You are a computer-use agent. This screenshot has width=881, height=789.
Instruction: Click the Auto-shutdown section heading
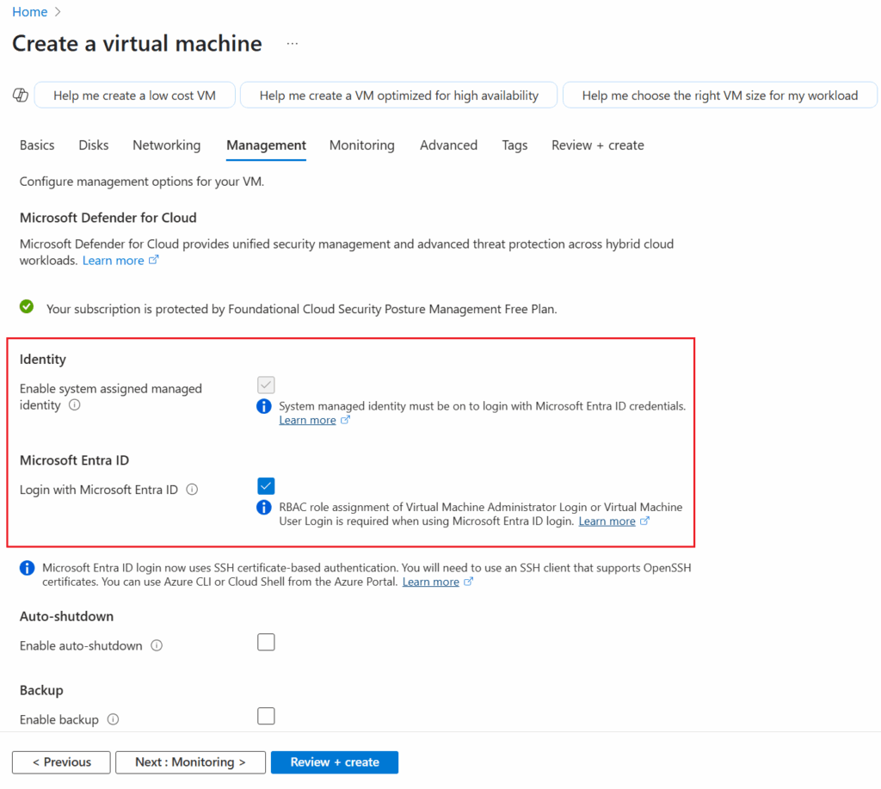click(66, 616)
